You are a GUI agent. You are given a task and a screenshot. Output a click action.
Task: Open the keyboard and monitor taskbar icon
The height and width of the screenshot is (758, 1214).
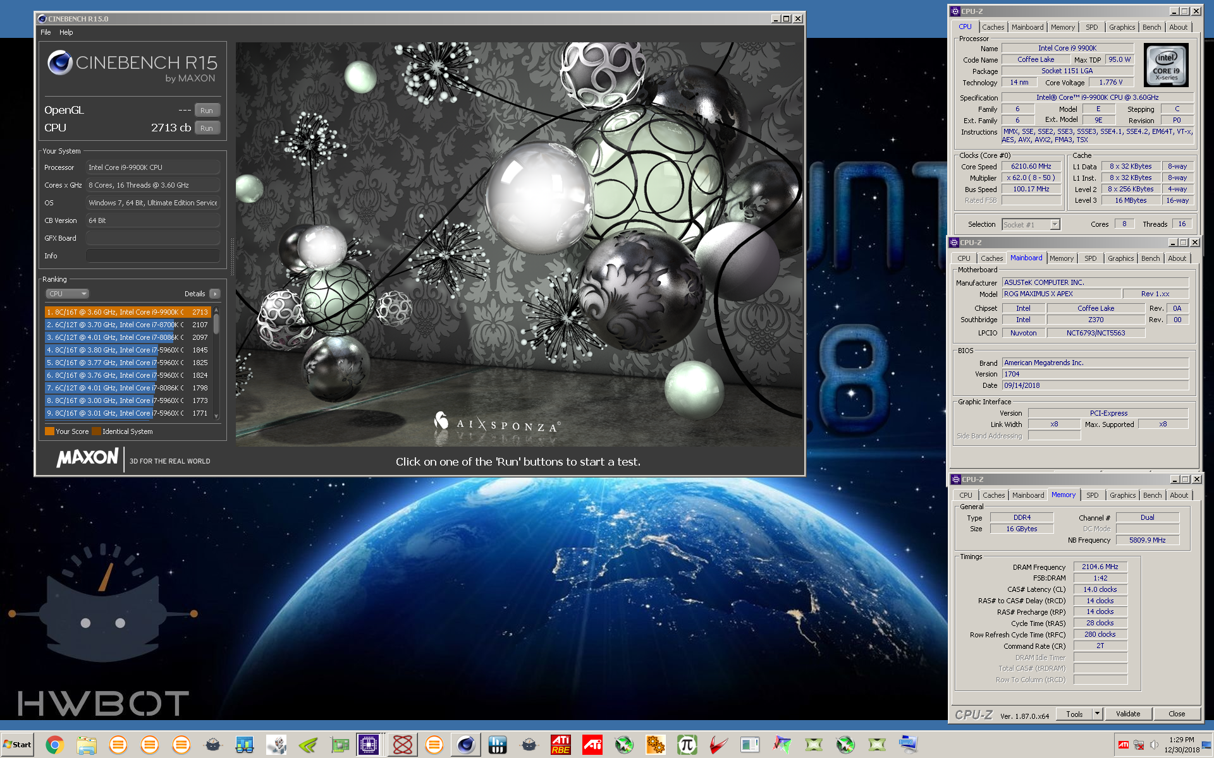coord(909,745)
